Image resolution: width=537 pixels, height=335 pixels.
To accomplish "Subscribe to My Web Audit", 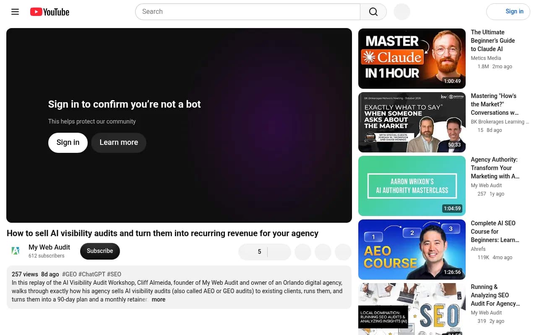I will (x=100, y=251).
